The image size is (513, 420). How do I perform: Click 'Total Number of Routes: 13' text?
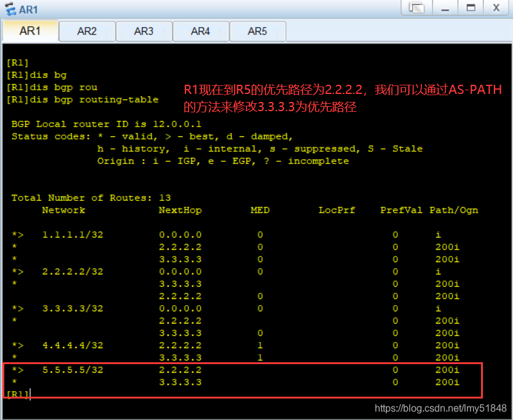click(91, 198)
